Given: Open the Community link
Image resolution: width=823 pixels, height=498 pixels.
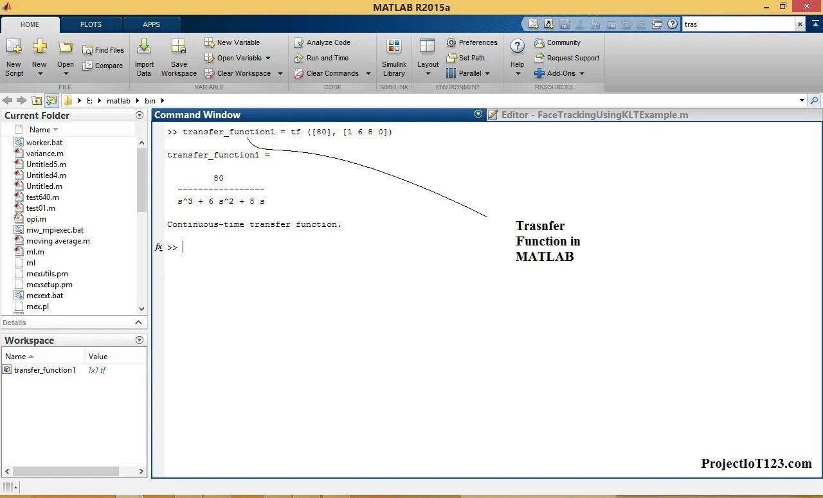Looking at the screenshot, I should (557, 42).
